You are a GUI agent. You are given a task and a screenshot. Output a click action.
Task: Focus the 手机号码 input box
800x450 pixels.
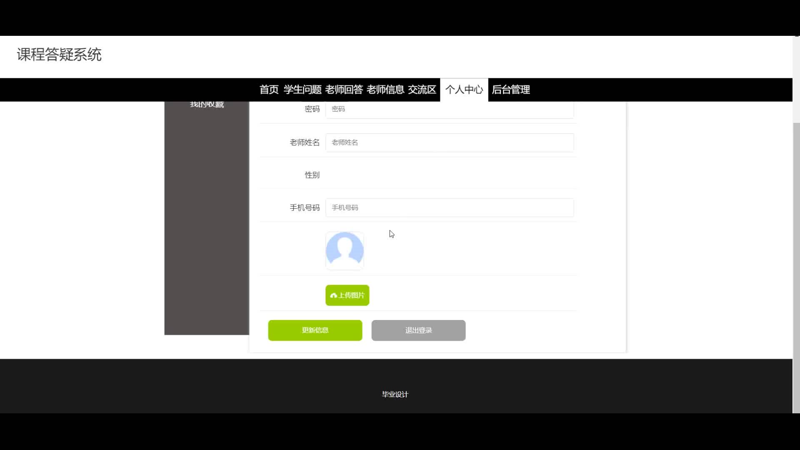pyautogui.click(x=449, y=207)
